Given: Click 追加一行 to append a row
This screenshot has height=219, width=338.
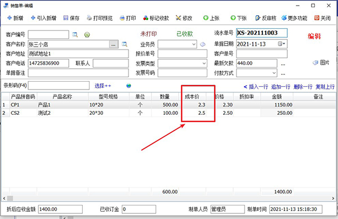Looking at the screenshot, I should point(281,87).
